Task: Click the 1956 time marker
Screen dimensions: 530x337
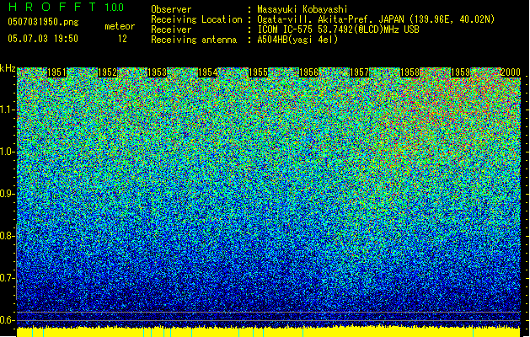Action: (308, 72)
